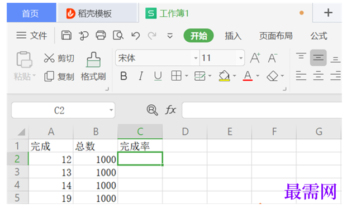Viewport: 347px width, 209px height.
Task: Switch to the 首页 tab
Action: click(x=31, y=13)
